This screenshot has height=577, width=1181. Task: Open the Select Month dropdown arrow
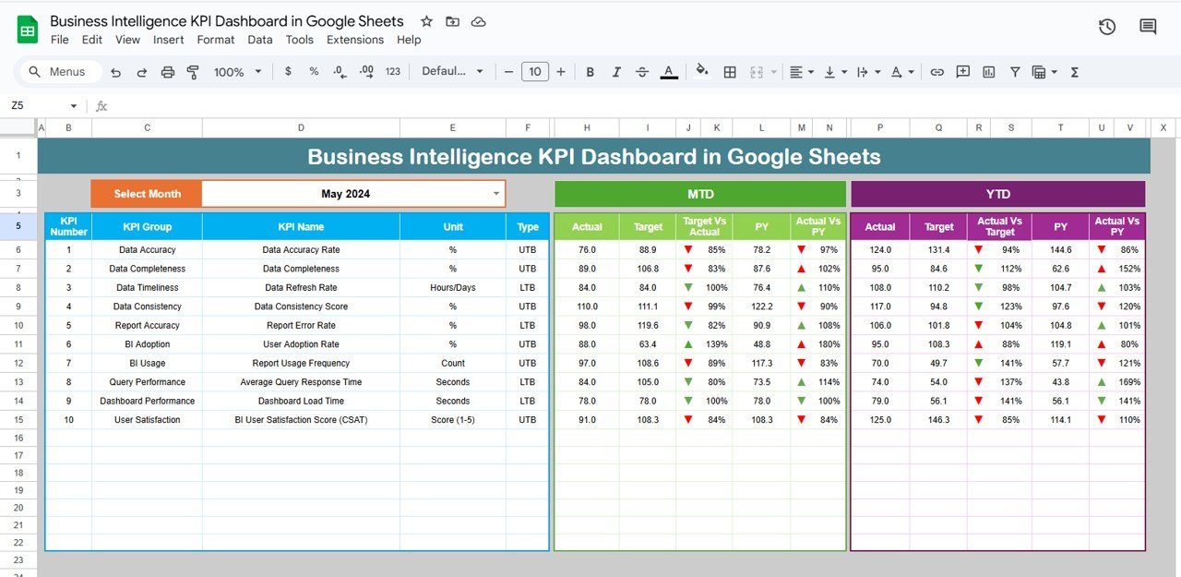point(496,194)
